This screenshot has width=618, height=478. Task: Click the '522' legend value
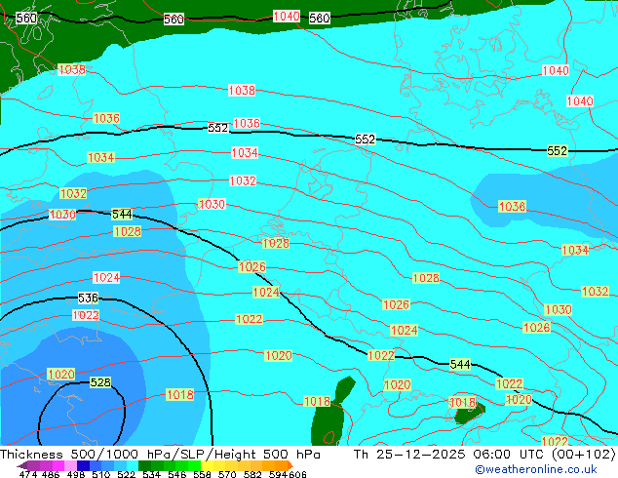[127, 474]
